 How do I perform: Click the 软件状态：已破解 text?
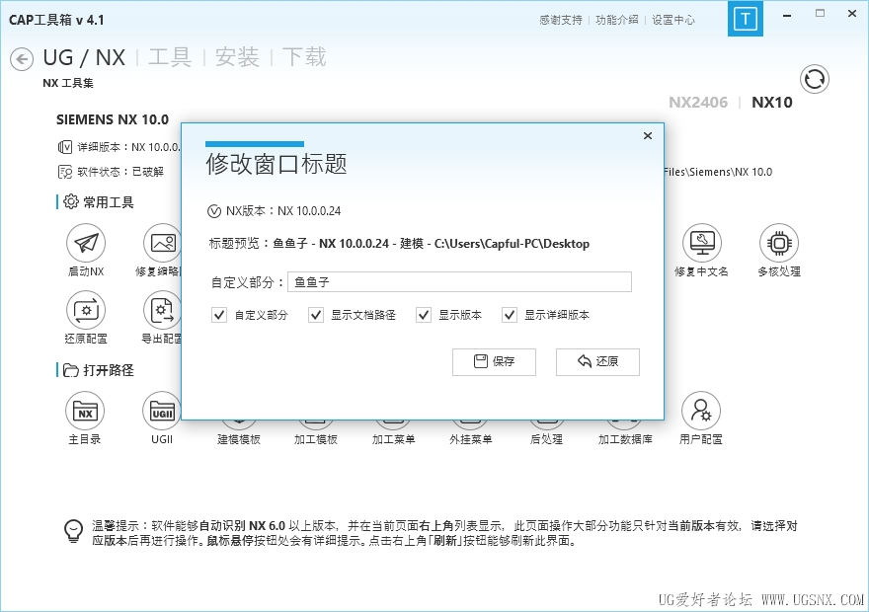click(120, 172)
